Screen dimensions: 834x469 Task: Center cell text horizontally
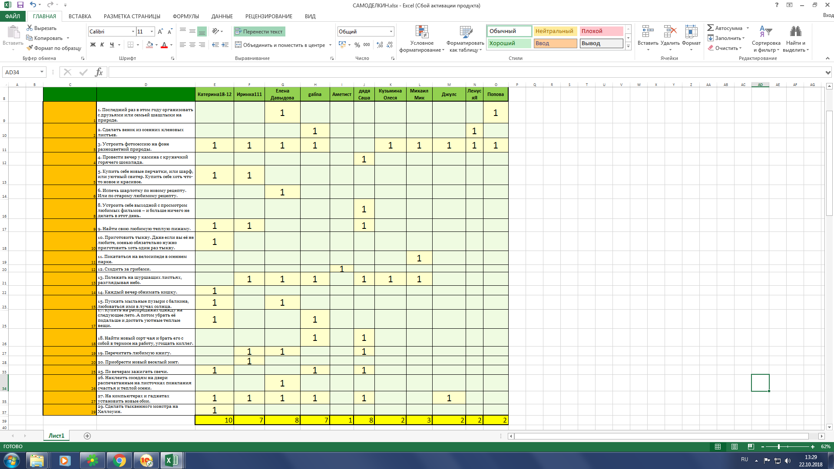click(x=192, y=45)
